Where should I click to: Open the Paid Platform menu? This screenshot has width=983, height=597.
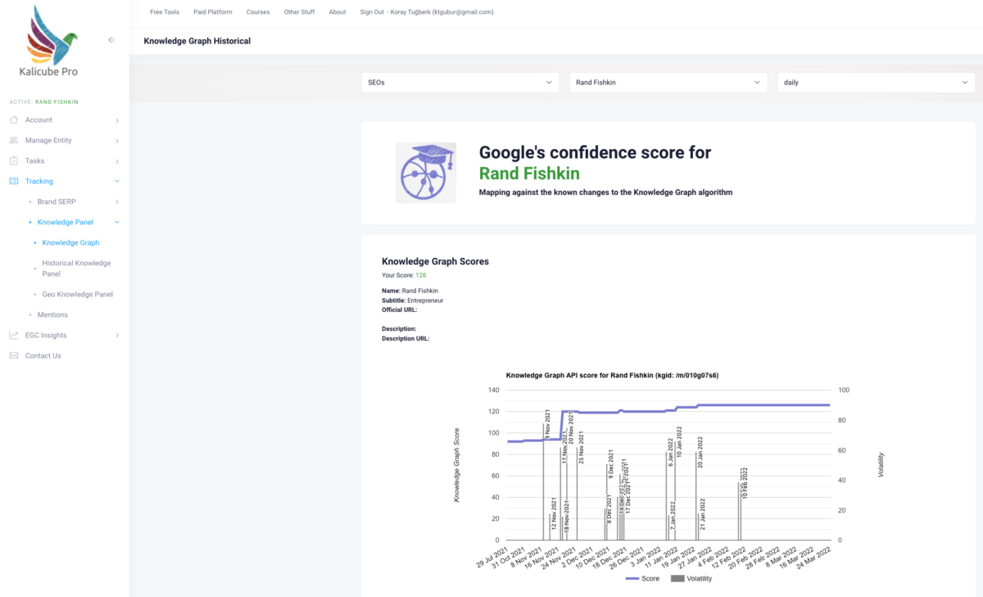coord(213,12)
